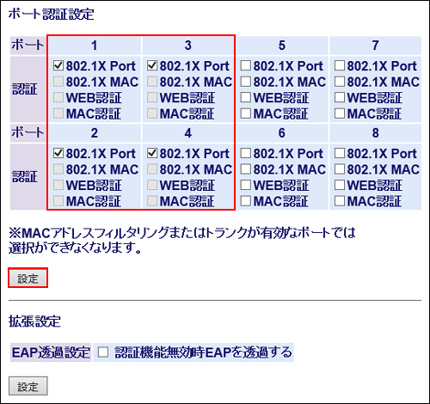Click disabled WEB認証 checkbox for port 3
The width and height of the screenshot is (430, 404).
point(152,97)
